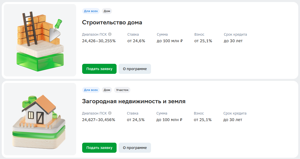The image size is (300, 159).
Task: Click Подать заявку for Строительство дома
Action: [99, 69]
